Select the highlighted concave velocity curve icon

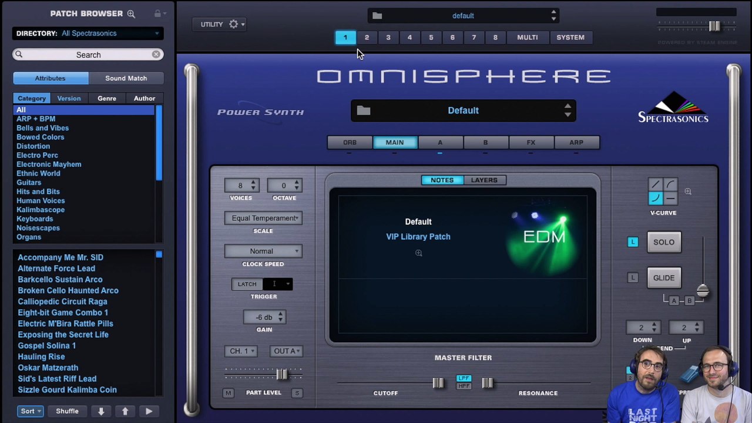pos(656,199)
